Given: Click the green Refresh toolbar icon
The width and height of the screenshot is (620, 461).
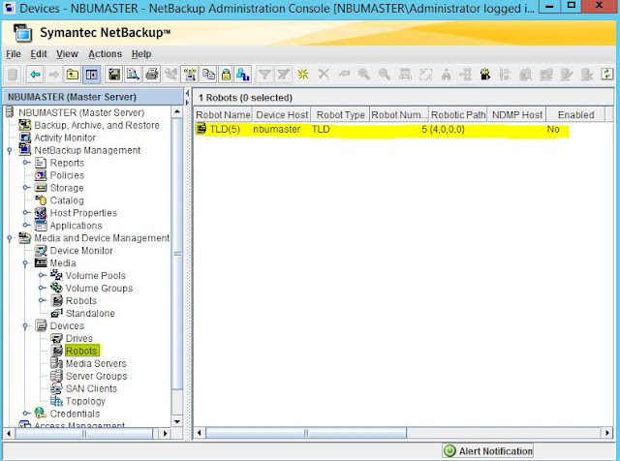Looking at the screenshot, I should [x=607, y=75].
